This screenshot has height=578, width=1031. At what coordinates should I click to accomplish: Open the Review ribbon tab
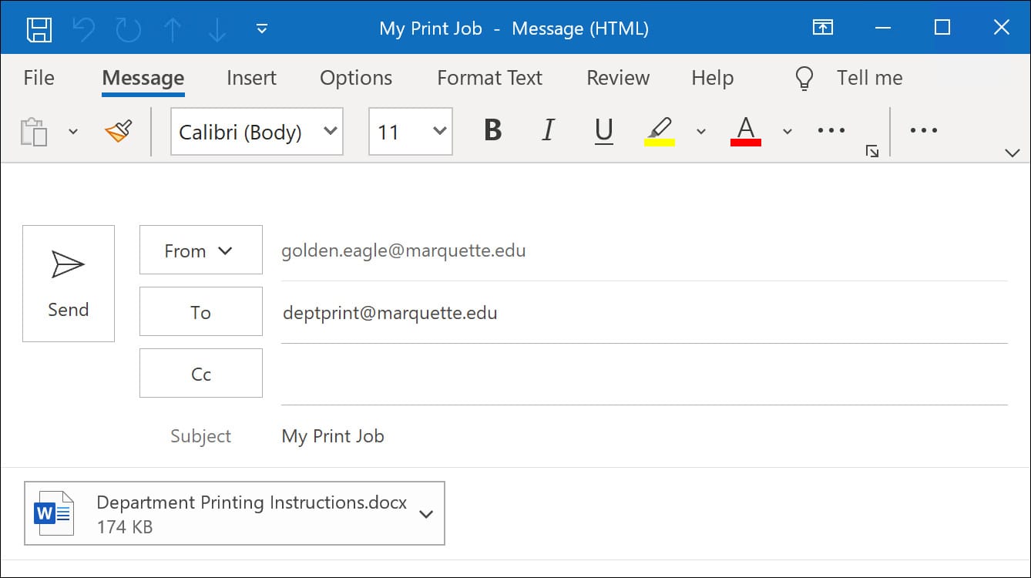[x=617, y=77]
